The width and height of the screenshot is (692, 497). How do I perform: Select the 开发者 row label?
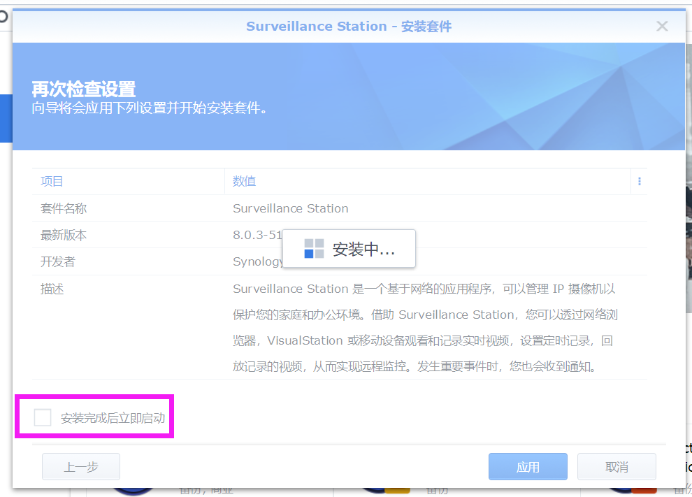coord(58,261)
